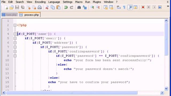The image size is (171, 96).
Task: Collapse the 'name' if block fold
Action: (x=15, y=34)
